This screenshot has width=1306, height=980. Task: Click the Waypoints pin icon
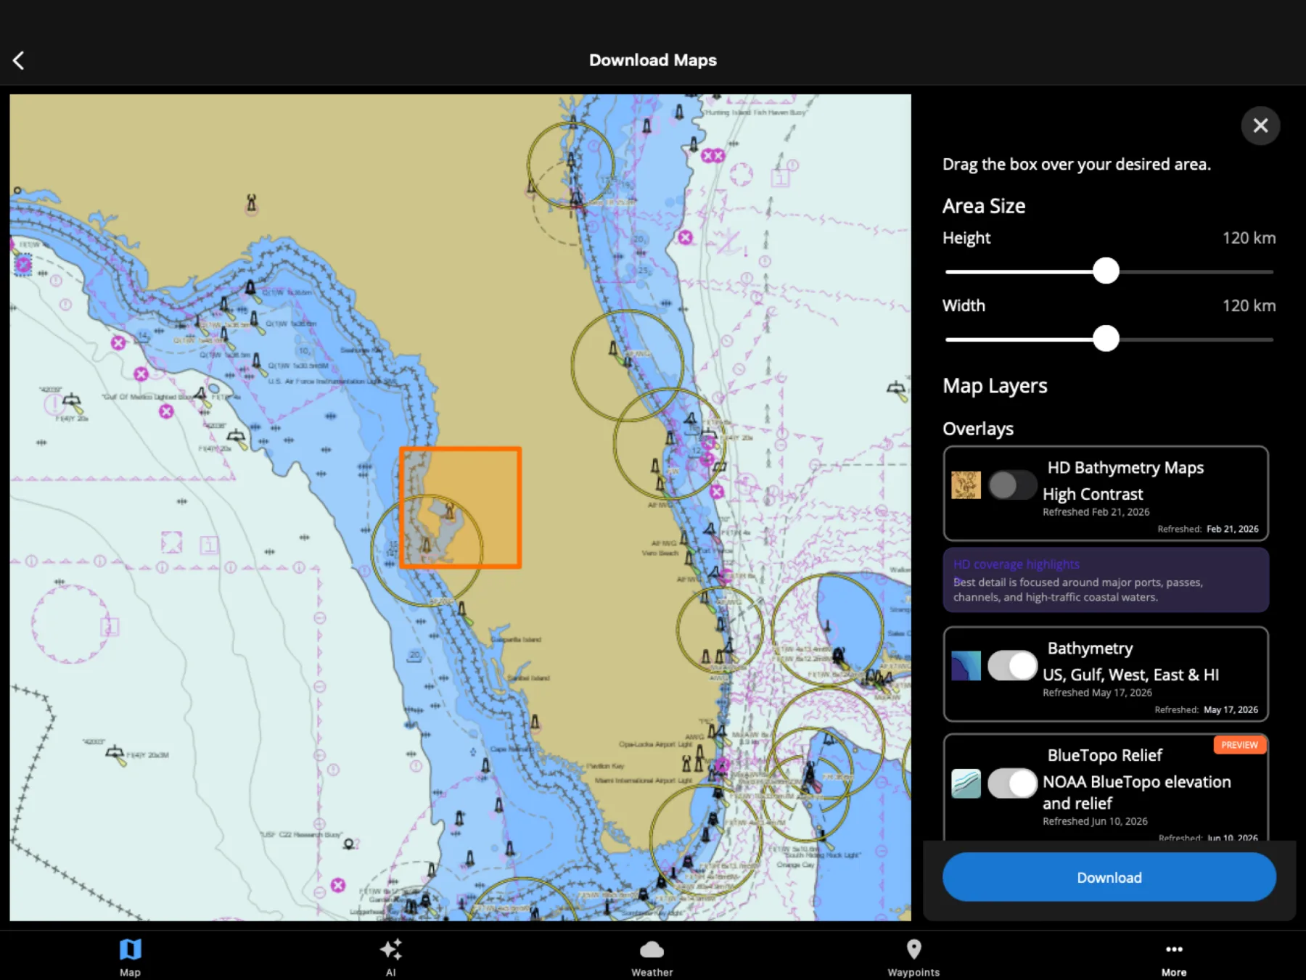point(914,949)
